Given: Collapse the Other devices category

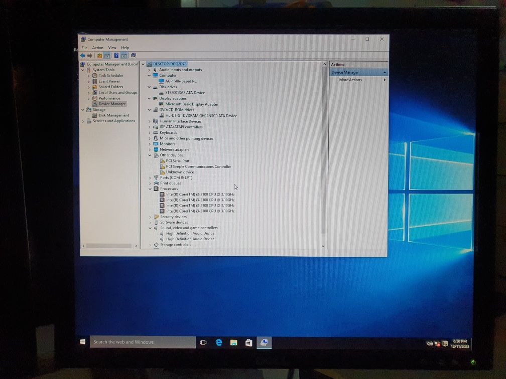Looking at the screenshot, I should pyautogui.click(x=150, y=155).
